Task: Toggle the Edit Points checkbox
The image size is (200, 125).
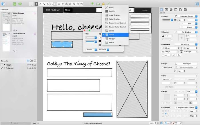Action: click(x=163, y=68)
